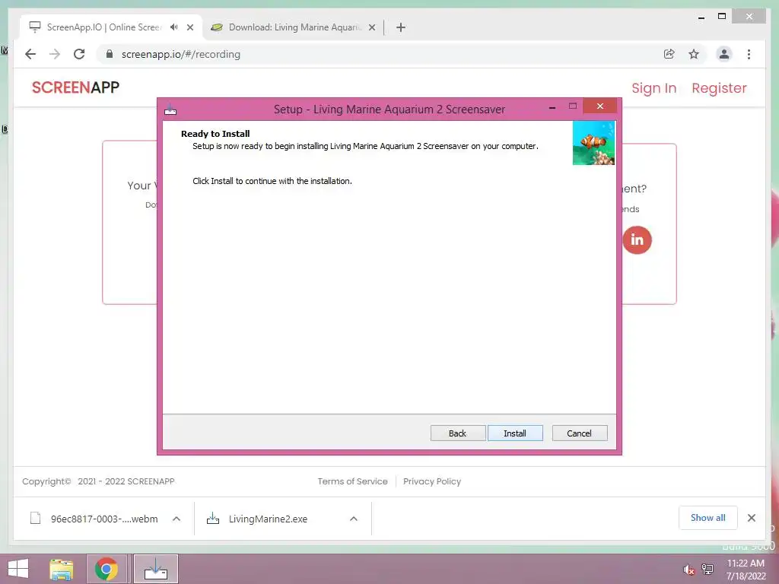Open Chrome's three-dot menu

coord(749,54)
